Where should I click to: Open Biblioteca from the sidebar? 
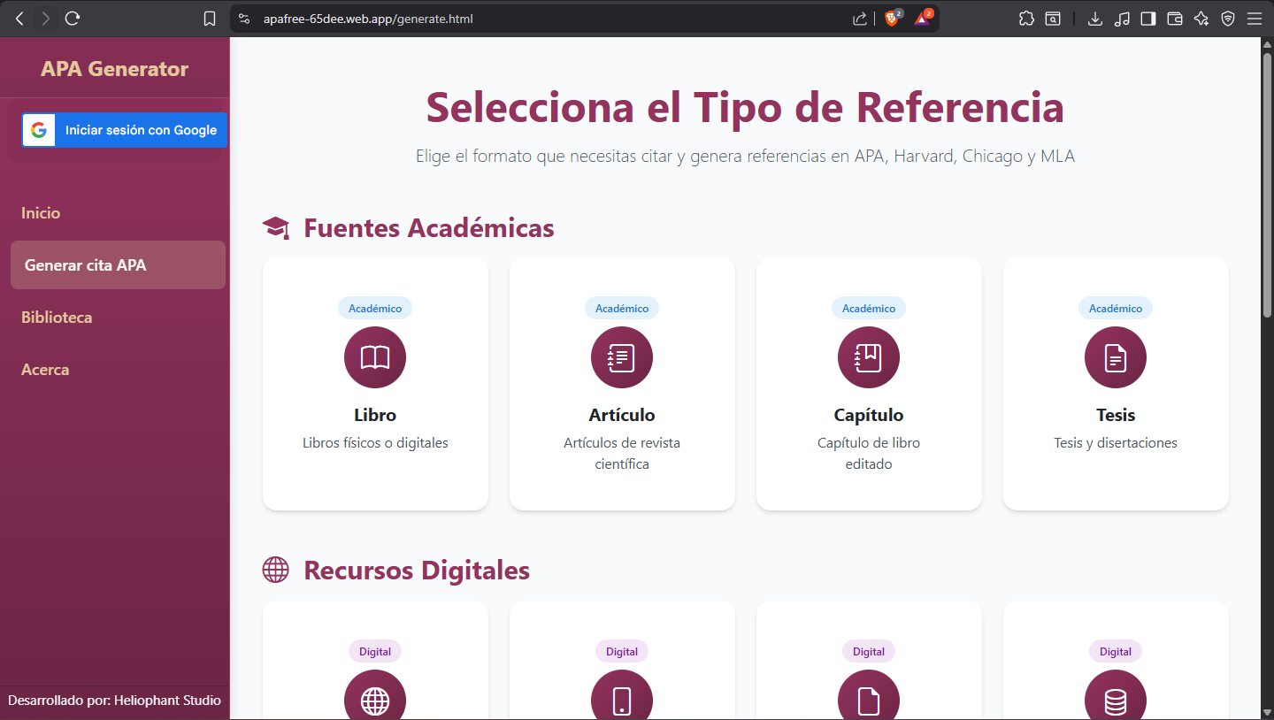point(57,318)
